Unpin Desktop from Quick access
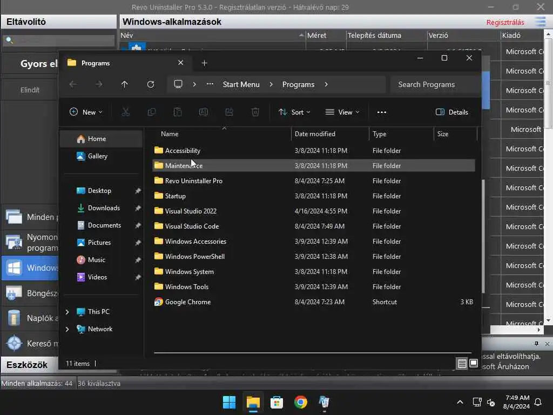Viewport: 553px width, 415px height. pyautogui.click(x=138, y=191)
